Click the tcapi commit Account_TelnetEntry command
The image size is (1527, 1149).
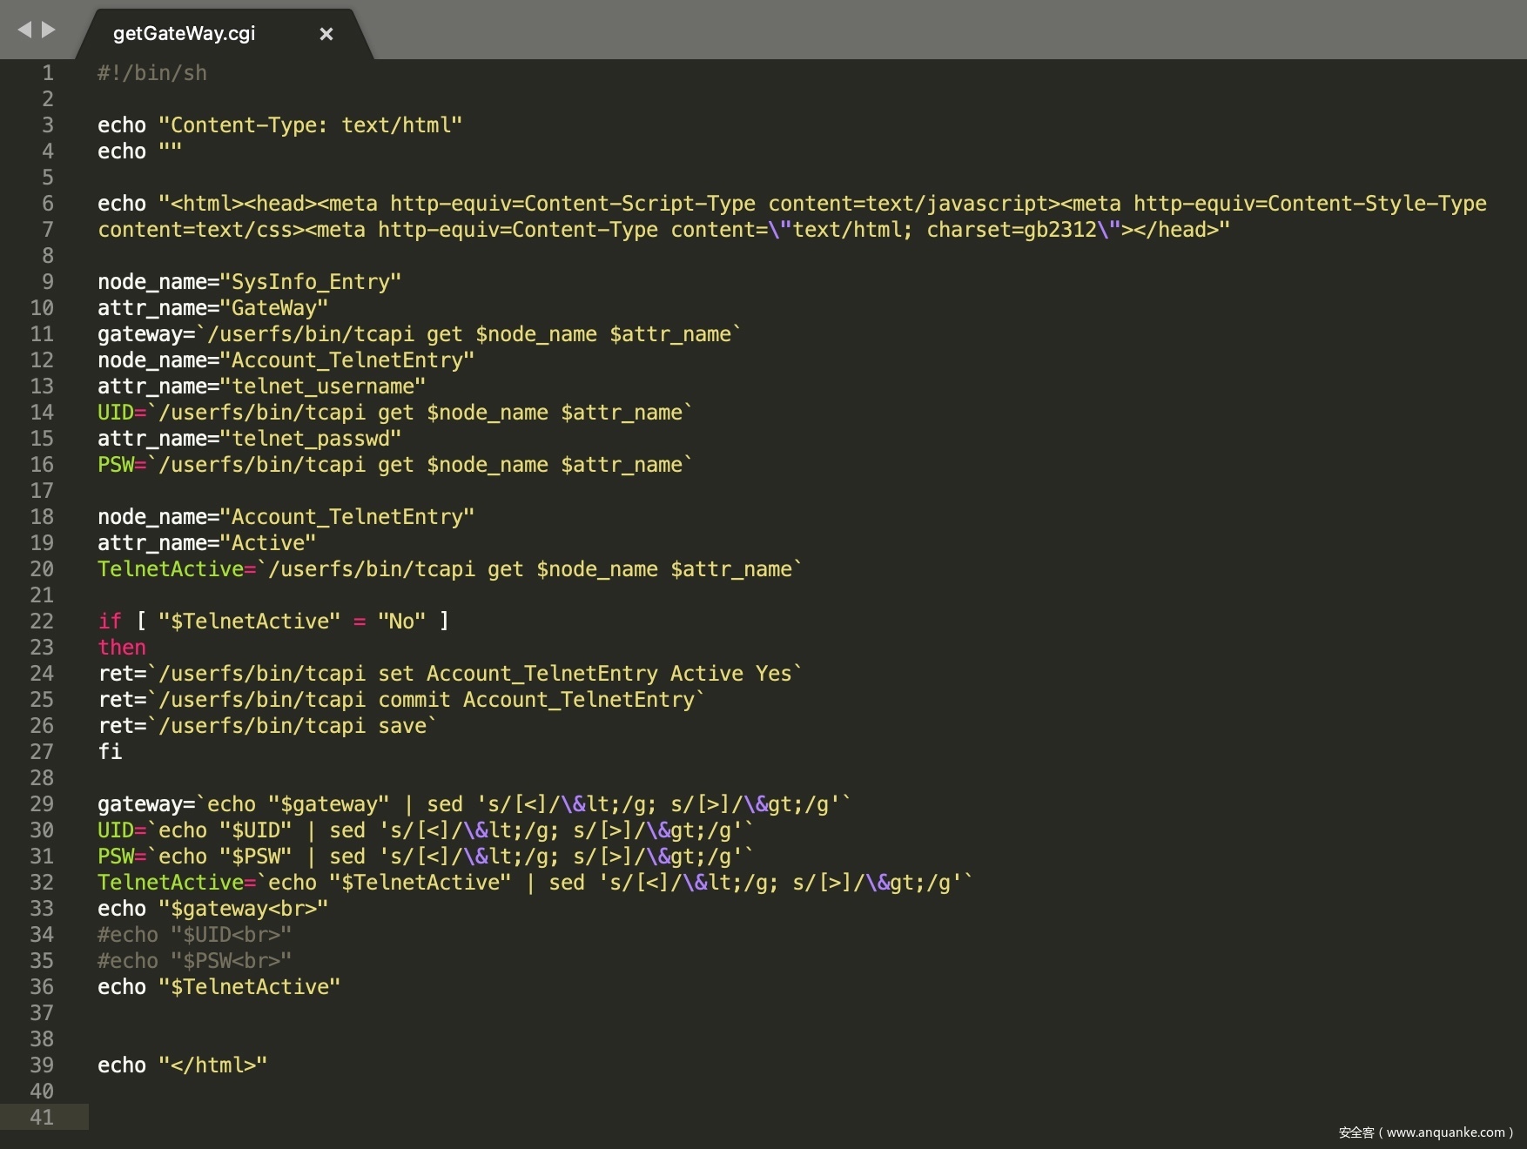tap(427, 700)
